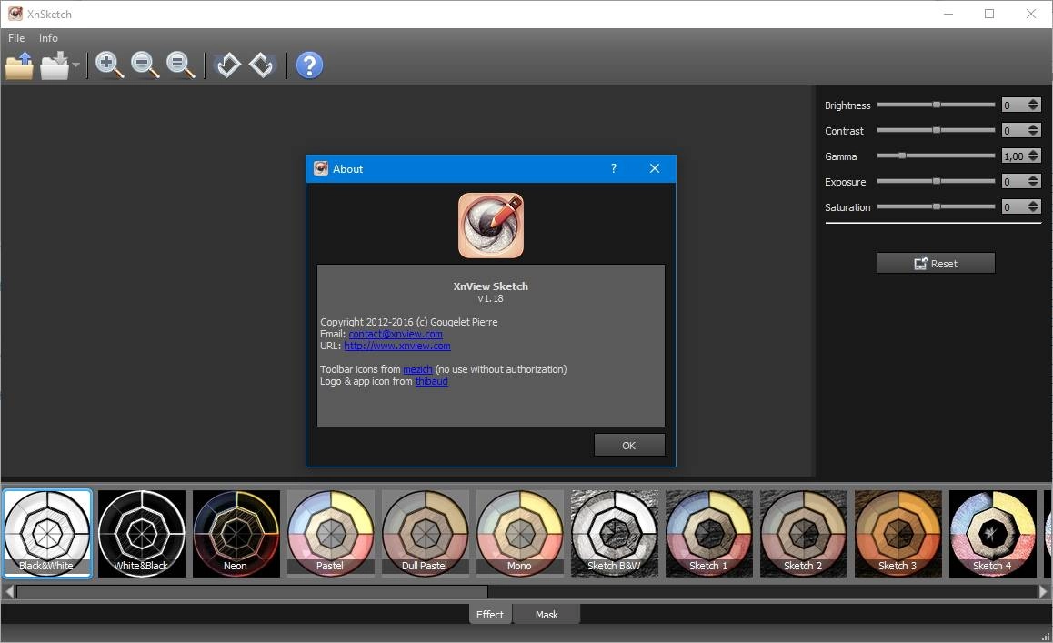
Task: Click the Brightness value field
Action: [1014, 105]
